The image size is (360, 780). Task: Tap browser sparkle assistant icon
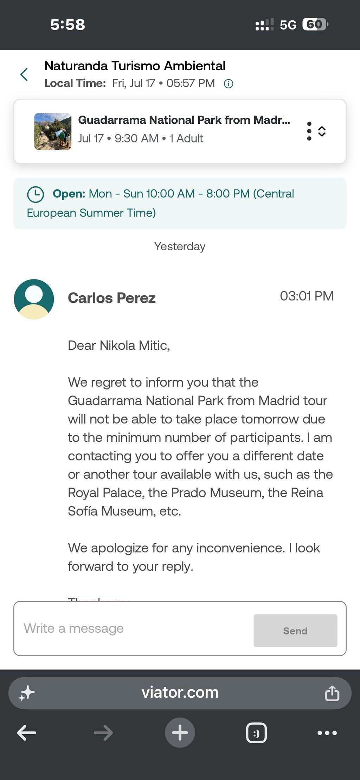click(27, 693)
